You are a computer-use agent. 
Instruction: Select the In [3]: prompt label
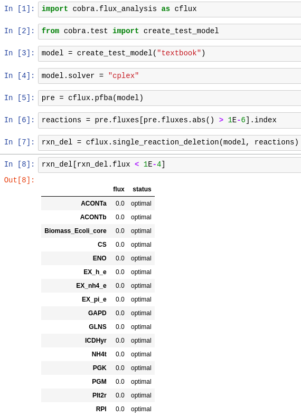click(19, 53)
